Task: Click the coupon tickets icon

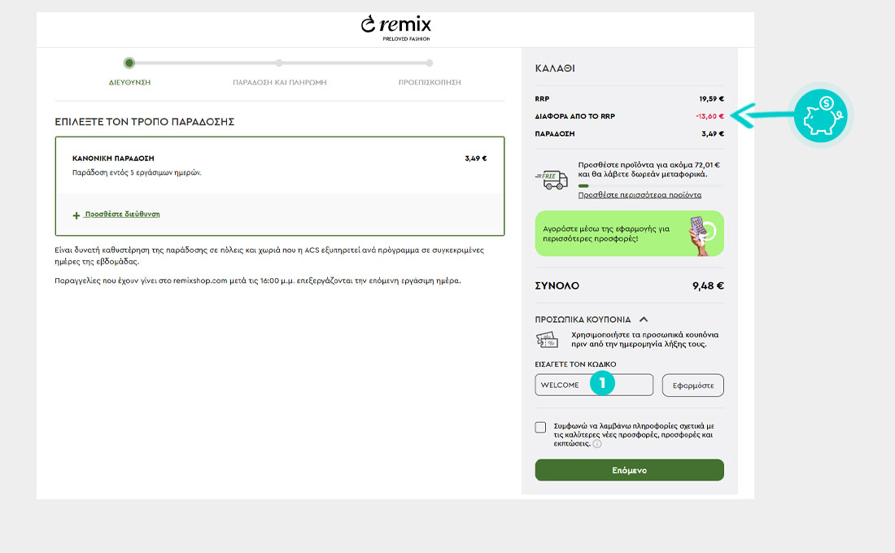Action: (x=547, y=340)
